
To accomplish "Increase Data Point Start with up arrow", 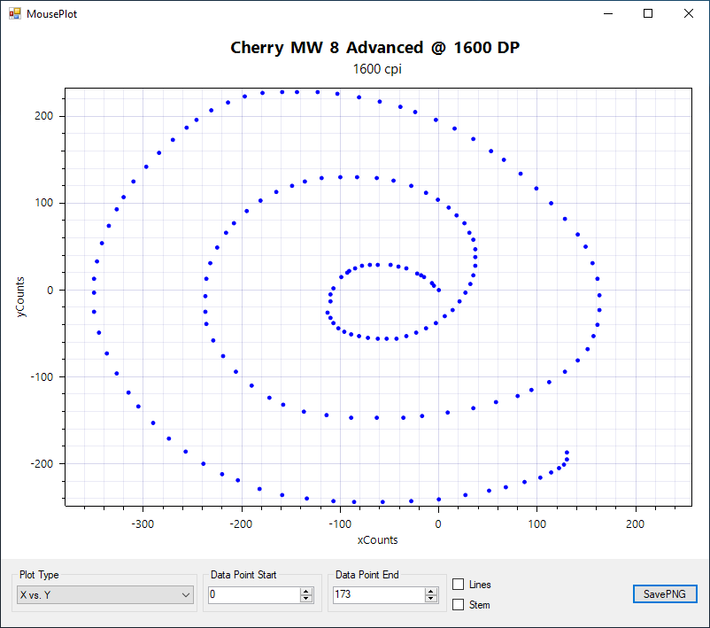I will click(x=306, y=591).
